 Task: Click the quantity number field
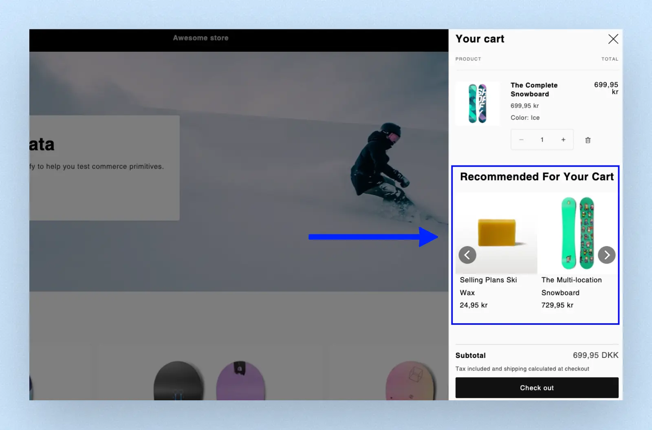pyautogui.click(x=542, y=140)
